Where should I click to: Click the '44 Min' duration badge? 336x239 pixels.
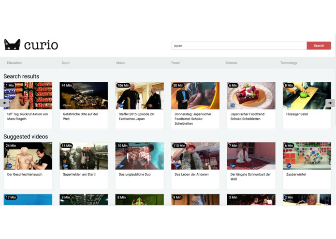(x=67, y=85)
